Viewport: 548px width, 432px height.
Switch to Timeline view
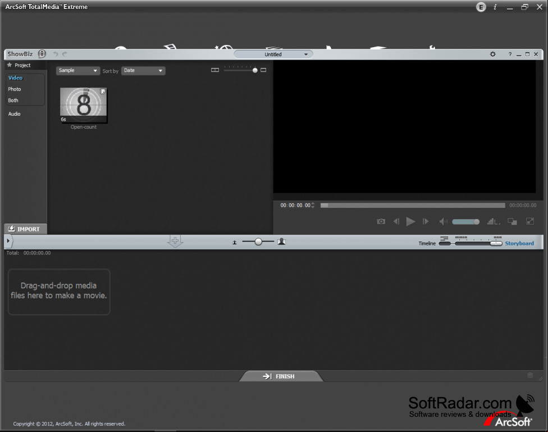427,243
